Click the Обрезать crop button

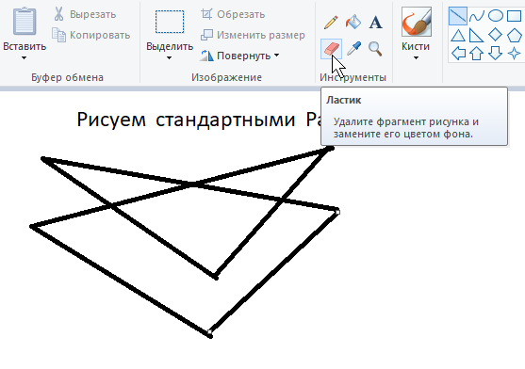233,14
